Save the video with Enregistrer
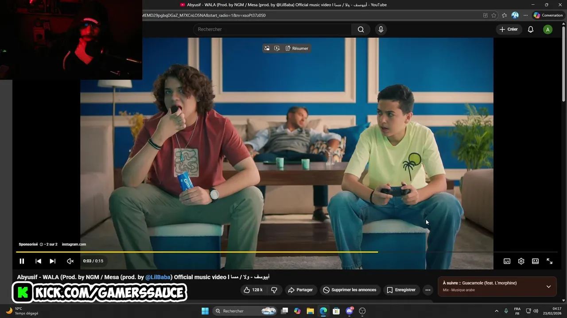Viewport: 567px width, 318px height. [x=401, y=290]
